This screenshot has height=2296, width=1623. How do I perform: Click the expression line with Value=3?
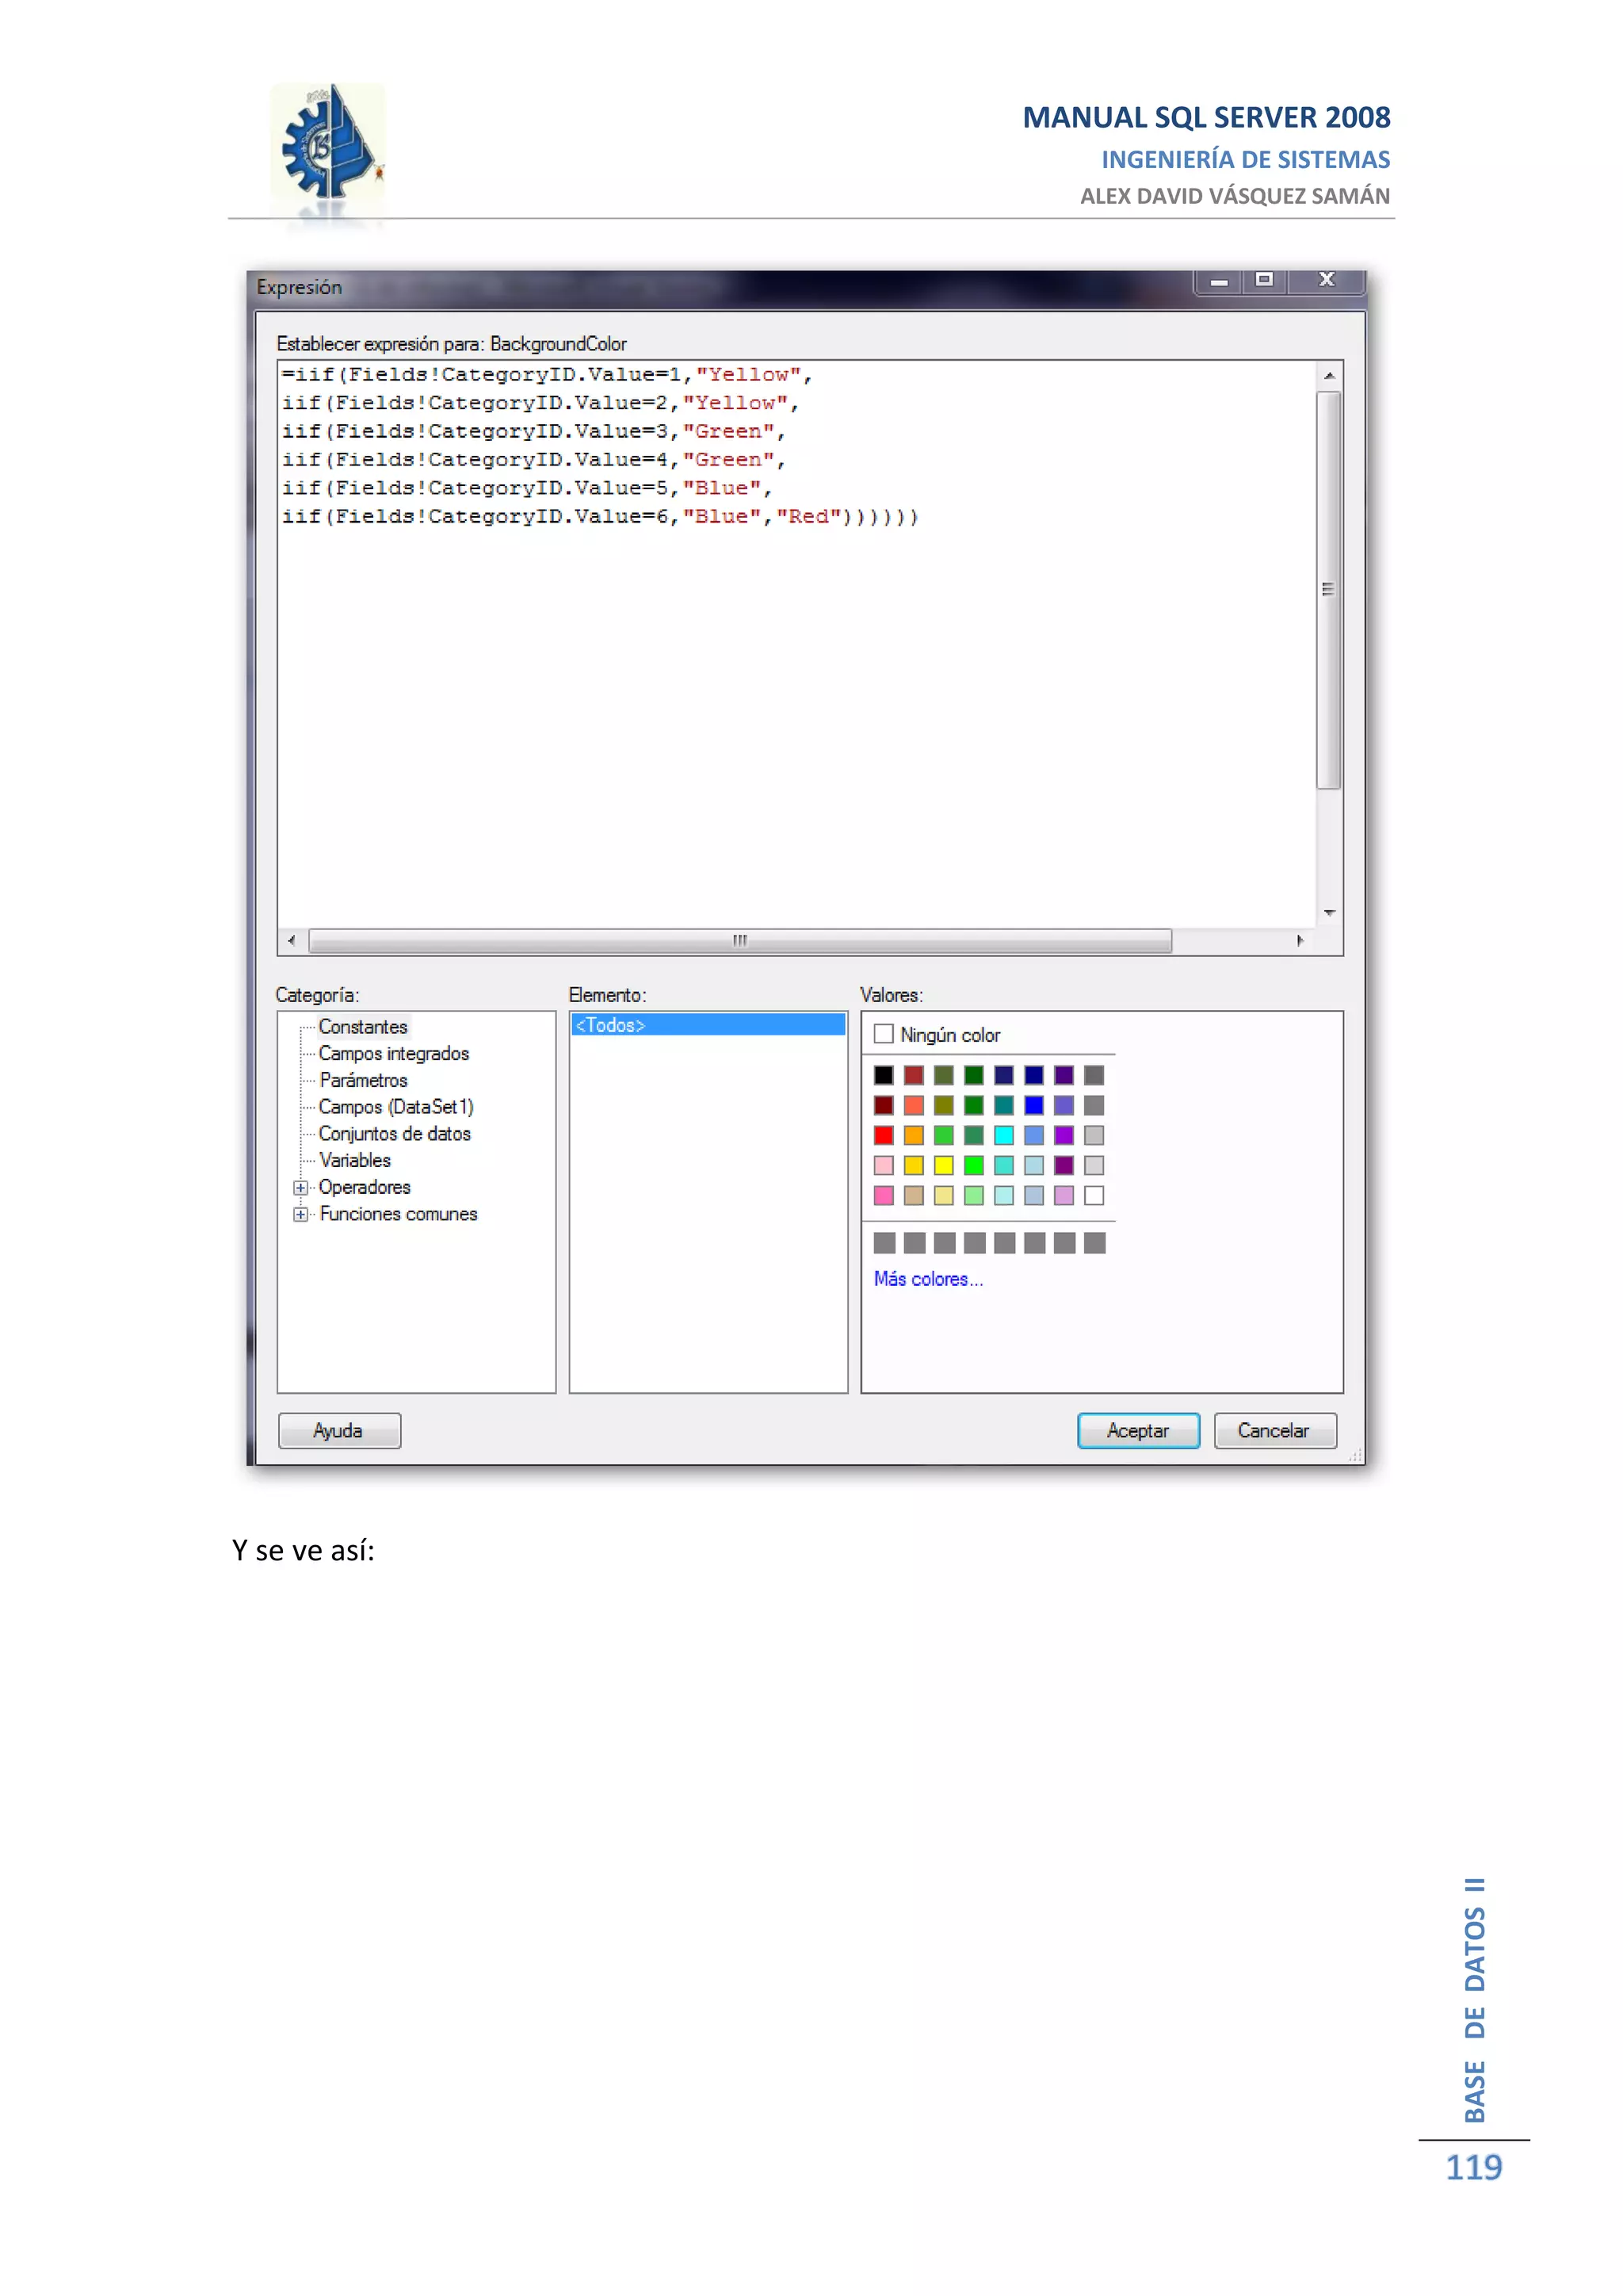coord(533,432)
